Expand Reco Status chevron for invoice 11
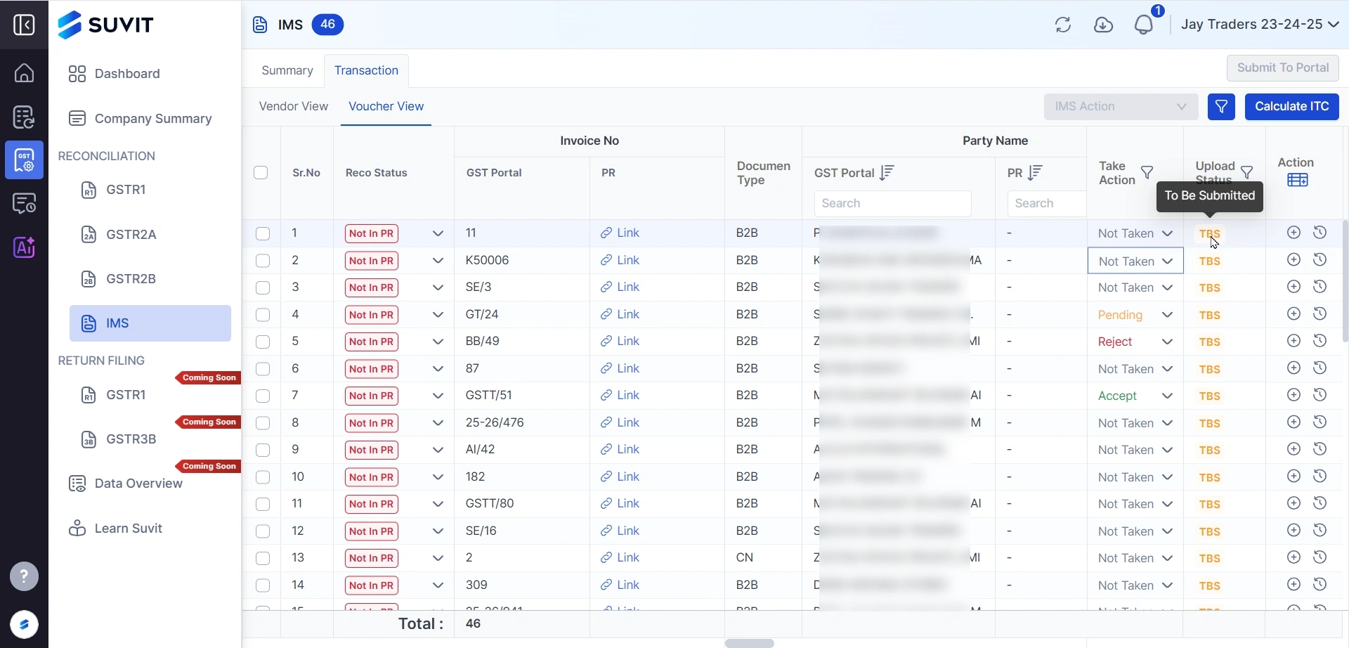 pos(438,233)
